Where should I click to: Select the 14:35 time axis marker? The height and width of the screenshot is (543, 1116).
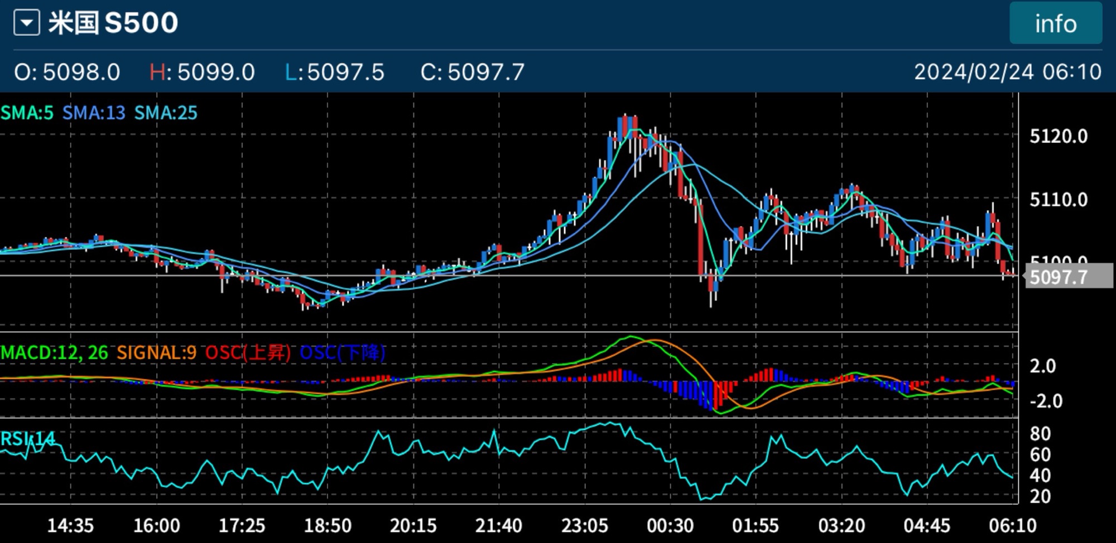click(70, 525)
